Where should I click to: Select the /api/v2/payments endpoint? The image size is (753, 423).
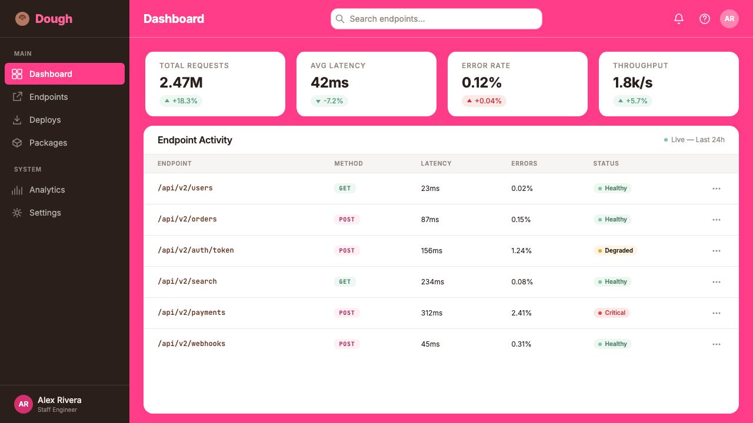(x=192, y=313)
